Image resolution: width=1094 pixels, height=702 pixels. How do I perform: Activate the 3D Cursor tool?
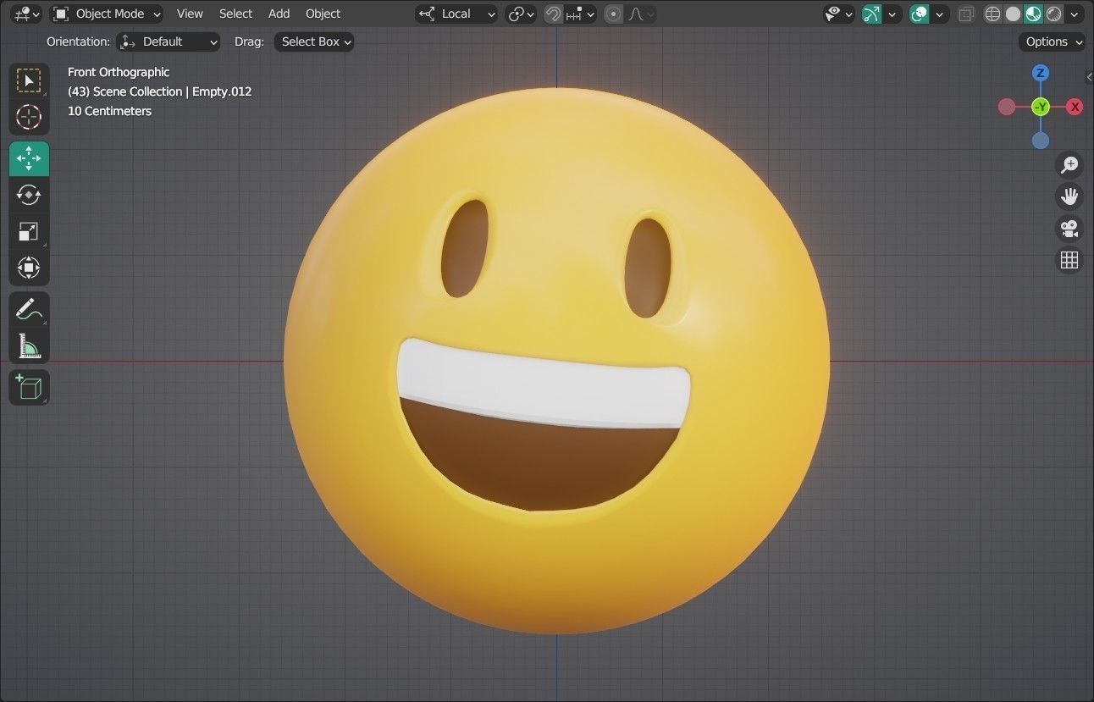tap(29, 117)
